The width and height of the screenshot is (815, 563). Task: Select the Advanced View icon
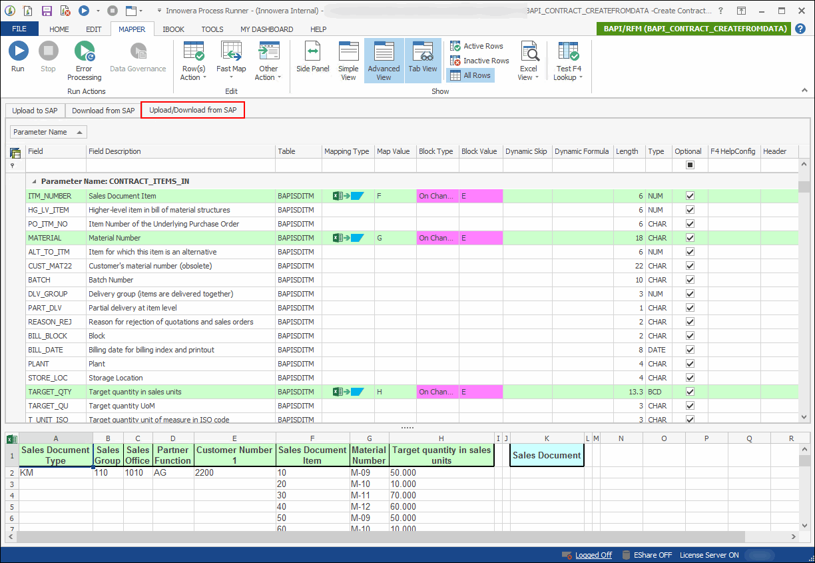pos(384,52)
